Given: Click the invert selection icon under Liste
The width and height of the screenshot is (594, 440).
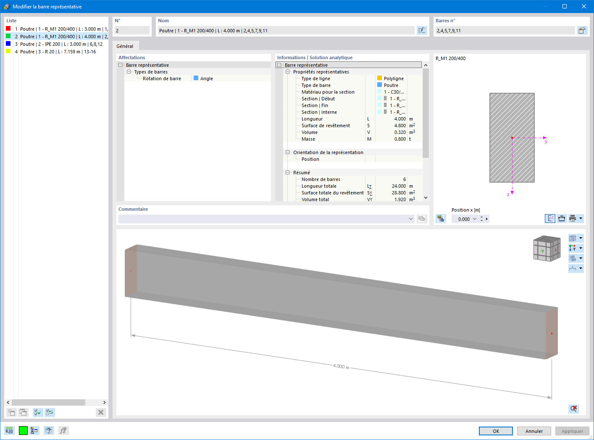Looking at the screenshot, I should [50, 412].
